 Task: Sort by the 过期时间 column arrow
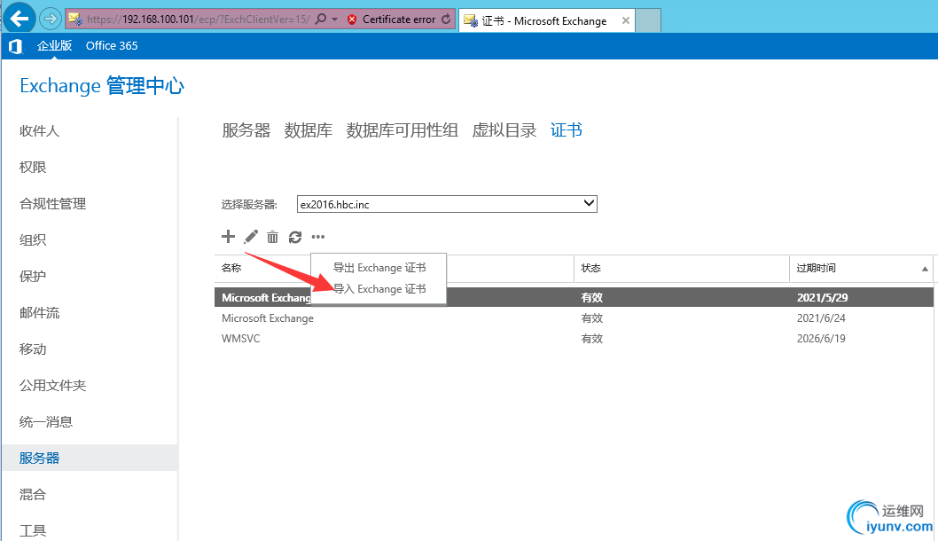pyautogui.click(x=925, y=269)
